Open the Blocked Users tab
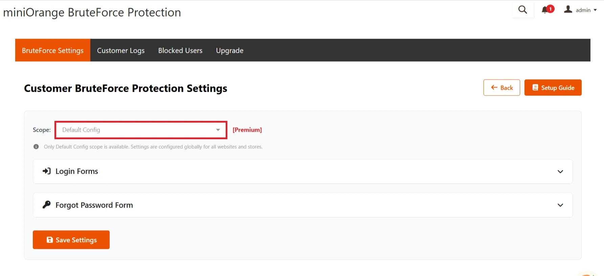Viewport: 604px width, 276px height. pos(180,50)
